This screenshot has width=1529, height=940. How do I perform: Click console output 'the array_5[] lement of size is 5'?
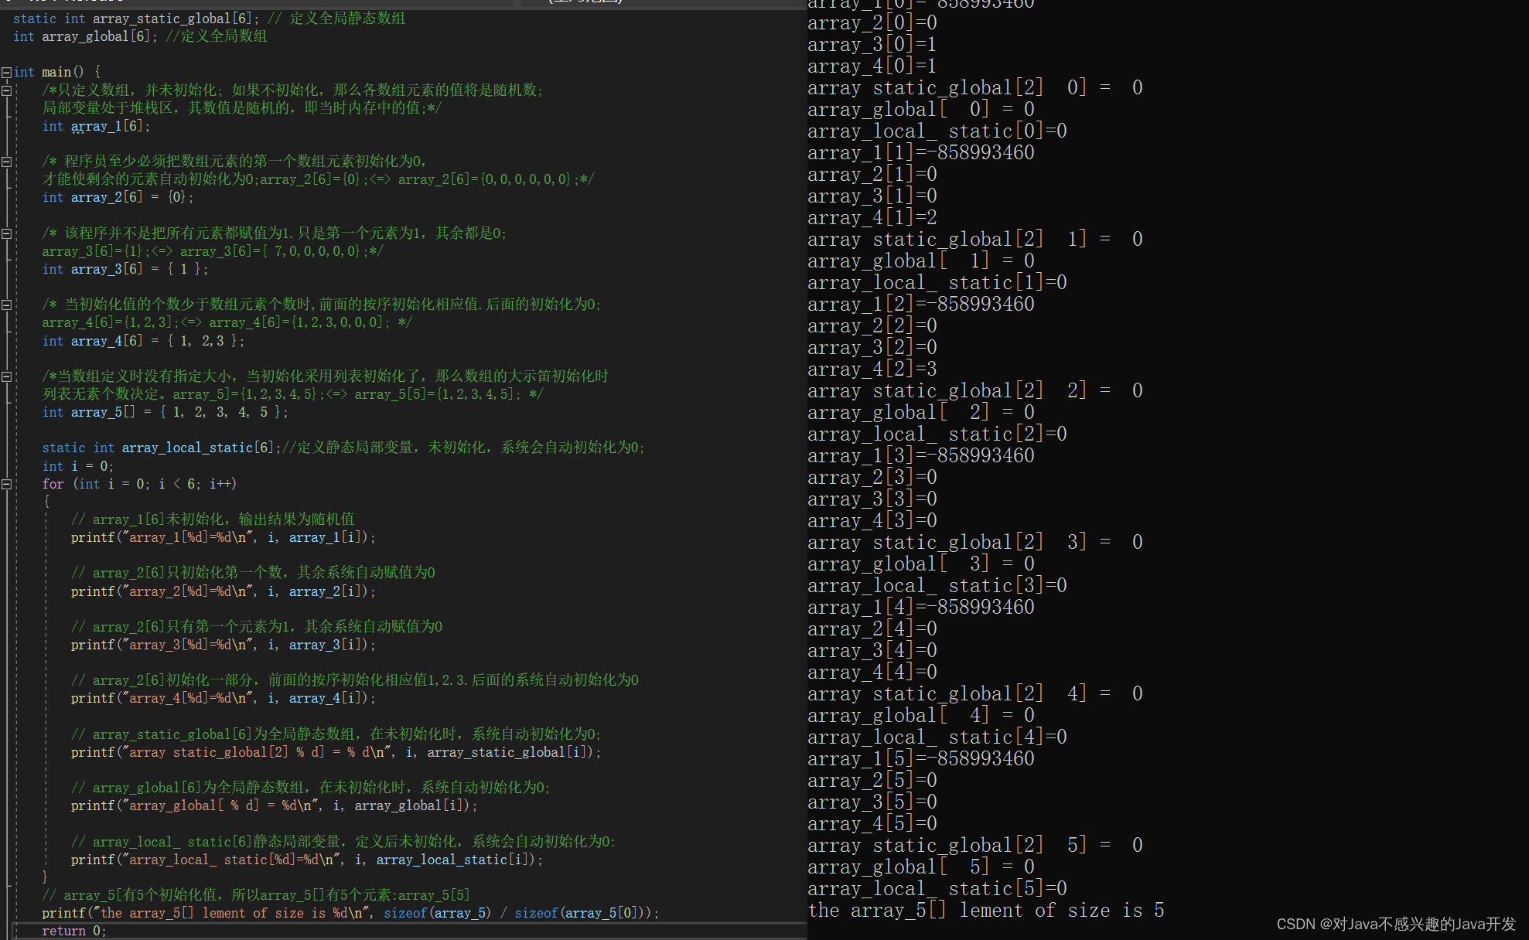pyautogui.click(x=985, y=911)
